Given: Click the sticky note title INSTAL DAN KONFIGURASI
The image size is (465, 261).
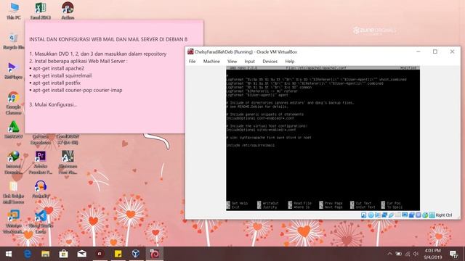Looking at the screenshot, I should pyautogui.click(x=108, y=39).
